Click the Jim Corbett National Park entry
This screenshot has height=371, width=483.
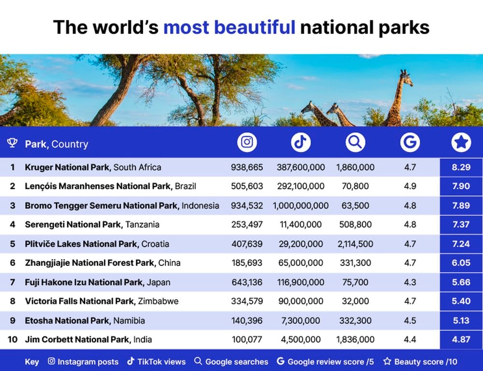(x=88, y=340)
